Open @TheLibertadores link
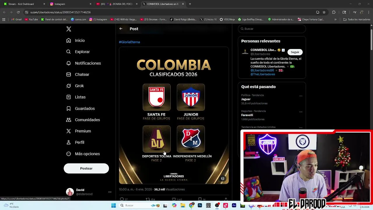The image size is (373, 210). coord(263,74)
